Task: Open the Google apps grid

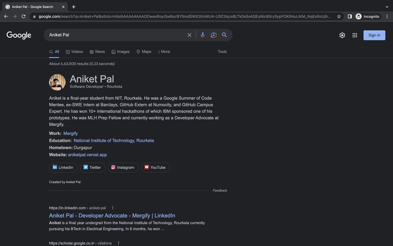Action: pos(355,35)
